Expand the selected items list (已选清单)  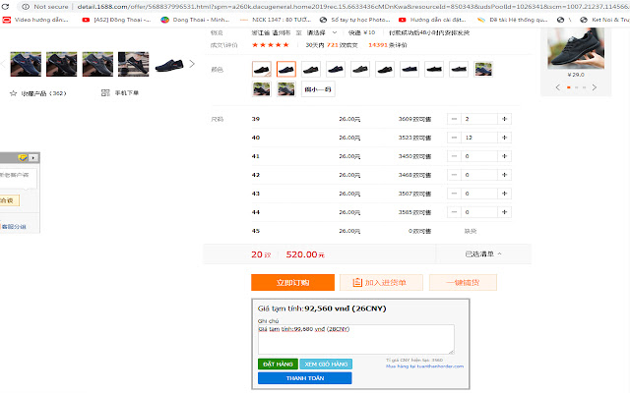click(484, 254)
